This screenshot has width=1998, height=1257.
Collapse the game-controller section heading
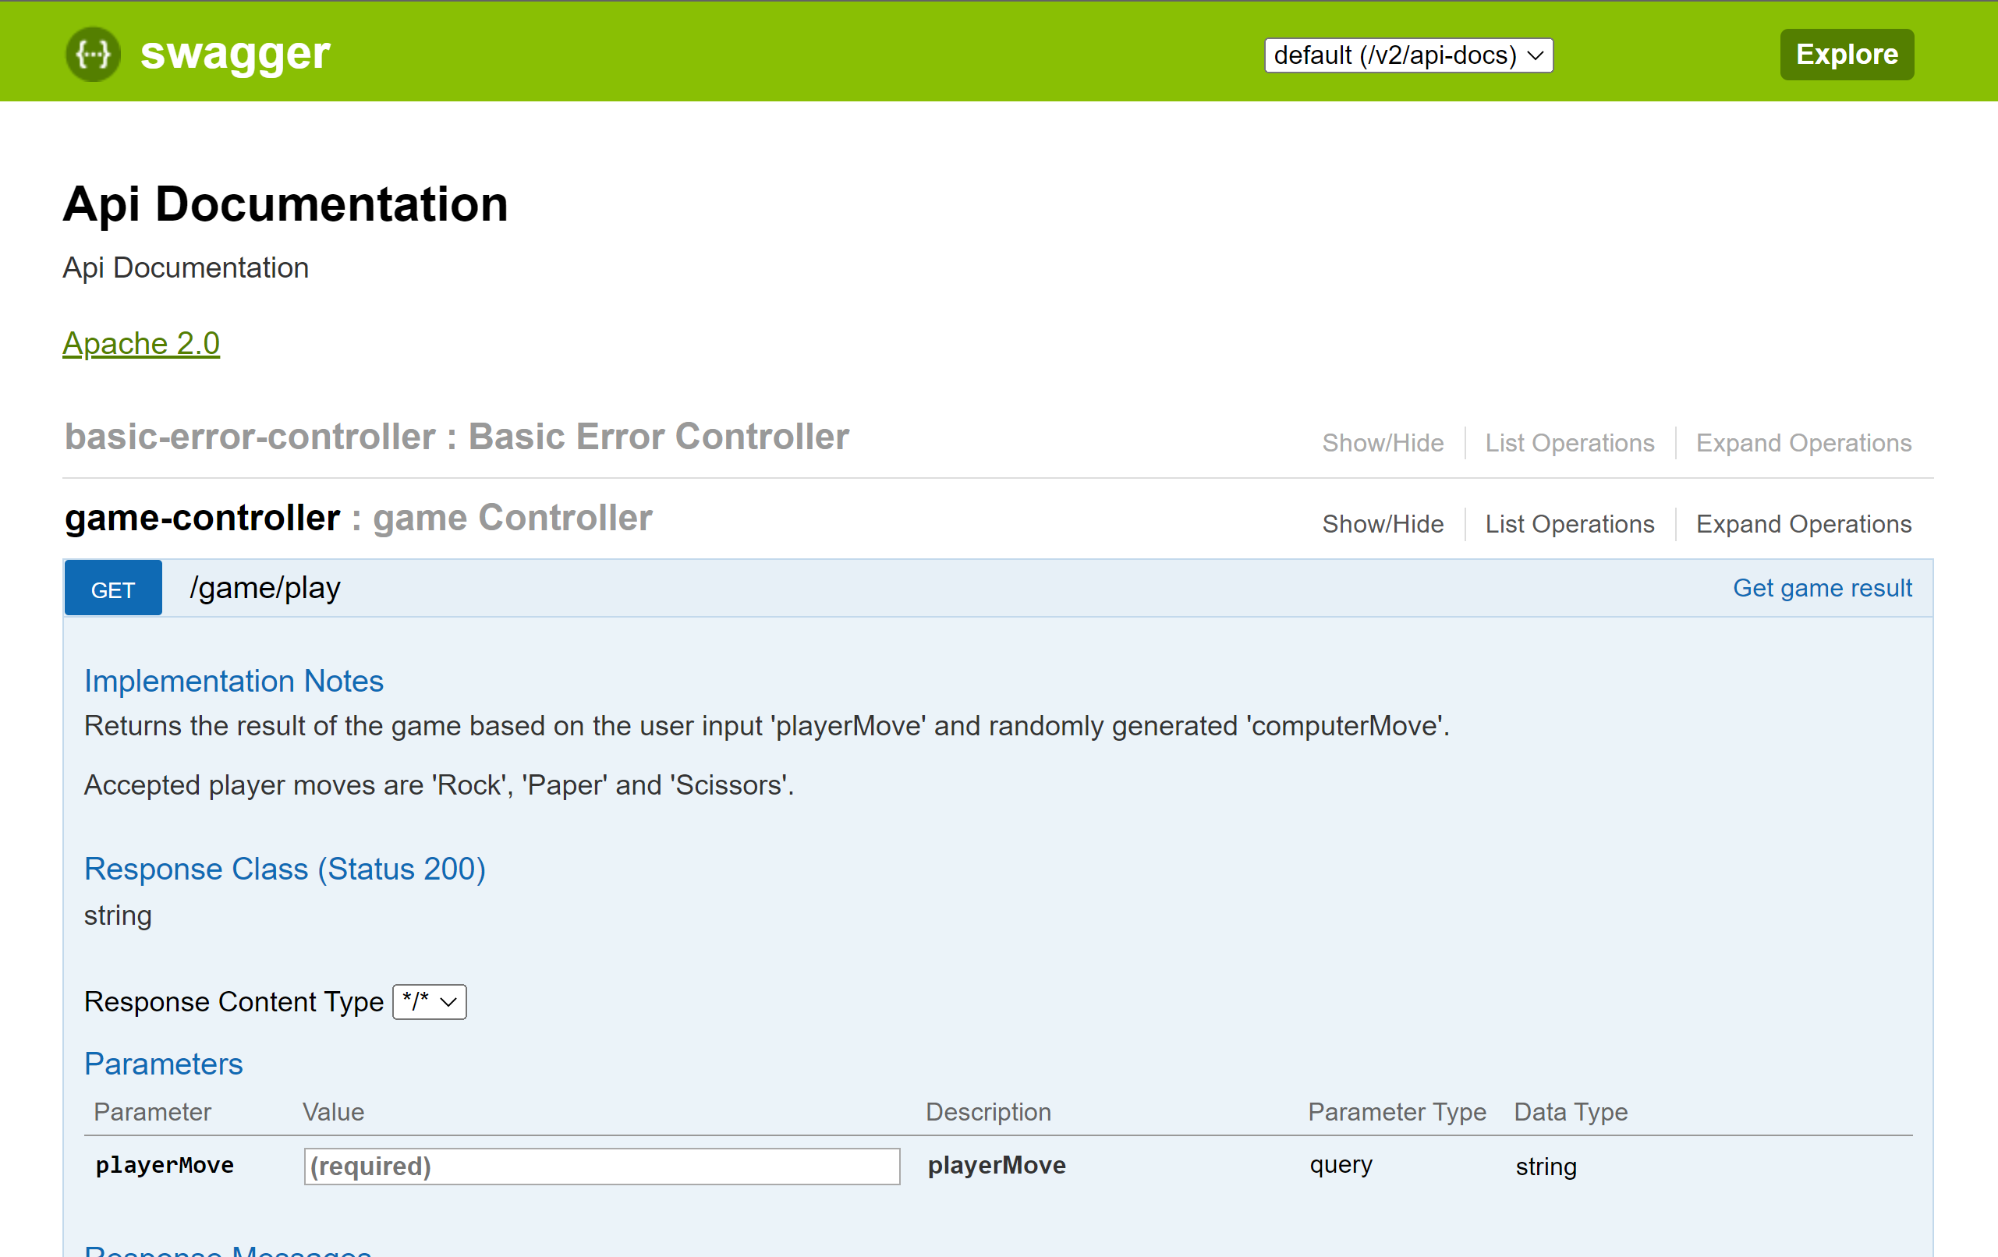coord(359,518)
